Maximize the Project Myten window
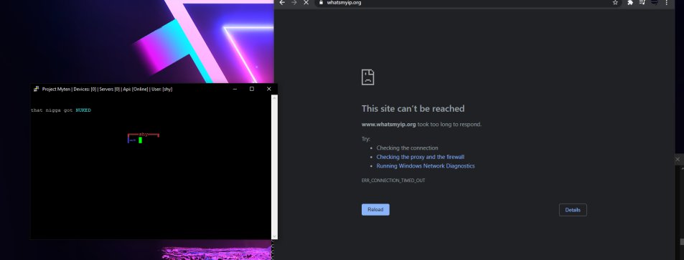 (x=252, y=89)
